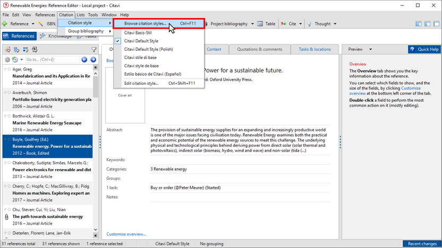This screenshot has height=248, width=442.
Task: Click the blue squares selection icon
Action: (x=25, y=50)
